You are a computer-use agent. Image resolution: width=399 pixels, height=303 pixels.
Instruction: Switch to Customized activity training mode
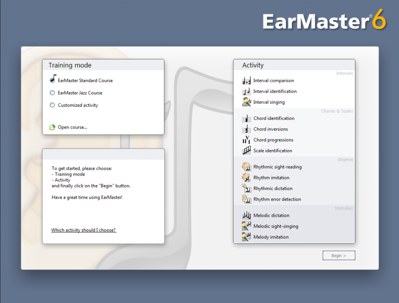pos(53,105)
